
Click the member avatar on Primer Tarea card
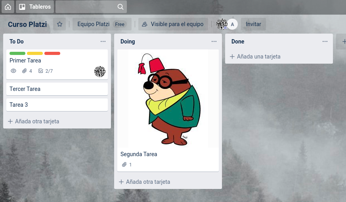point(100,72)
